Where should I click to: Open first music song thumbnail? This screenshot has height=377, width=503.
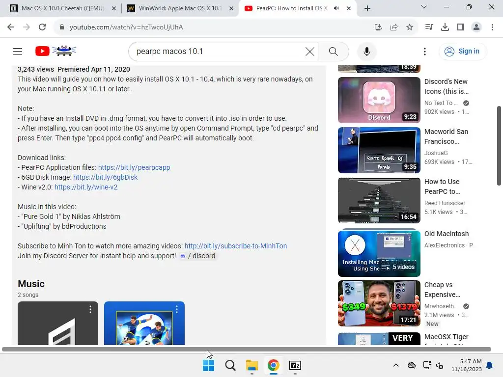(x=58, y=323)
